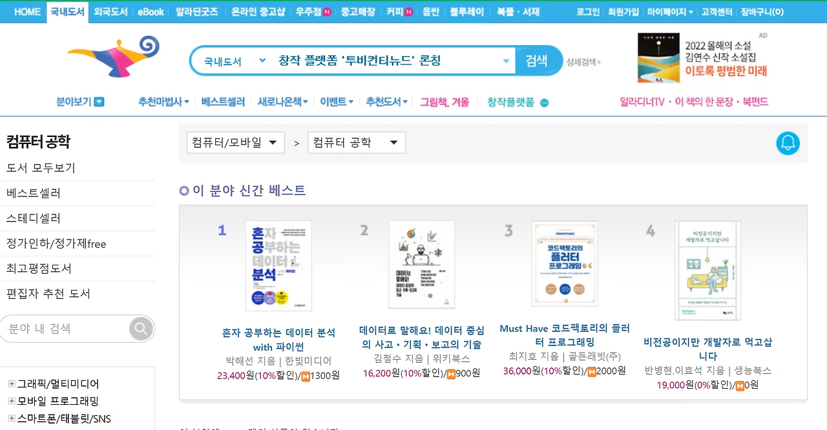Open 상세검색 advanced search

(583, 62)
